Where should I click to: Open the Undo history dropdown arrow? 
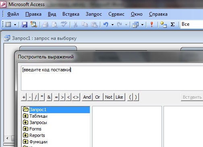112,25
